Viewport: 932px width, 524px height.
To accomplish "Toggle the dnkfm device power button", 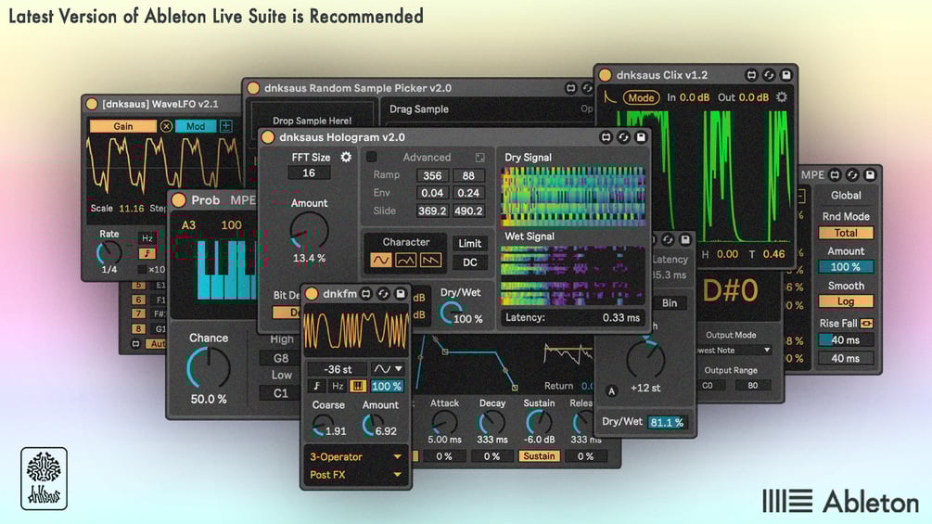I will (312, 293).
